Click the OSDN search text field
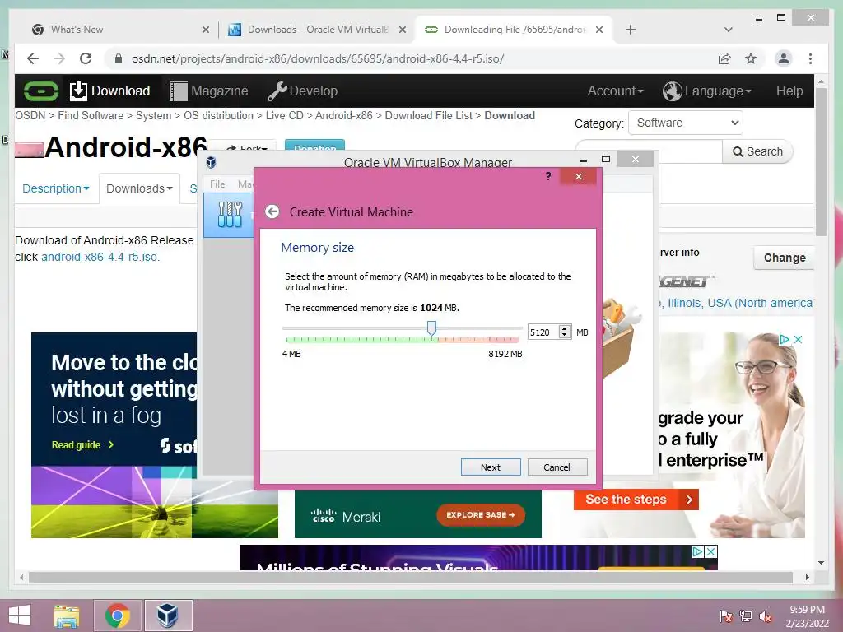843x632 pixels. pos(649,151)
